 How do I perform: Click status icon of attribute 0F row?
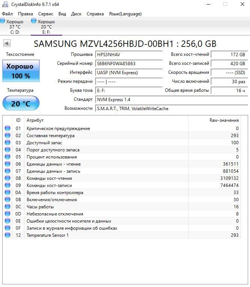coord(7,228)
